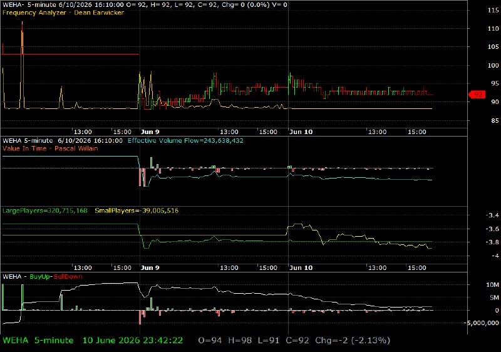The height and width of the screenshot is (352, 501).
Task: Click the 'Frequency Analyzer - Dean Earwicker' label
Action: [x=63, y=13]
